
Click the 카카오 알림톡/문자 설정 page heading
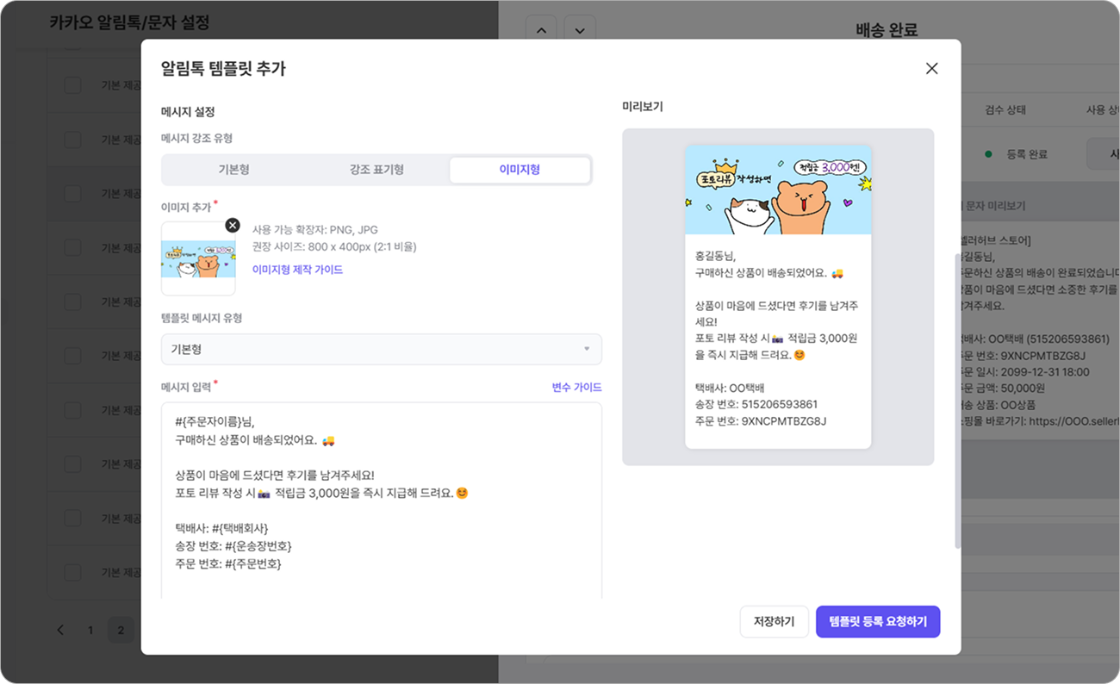(x=129, y=22)
